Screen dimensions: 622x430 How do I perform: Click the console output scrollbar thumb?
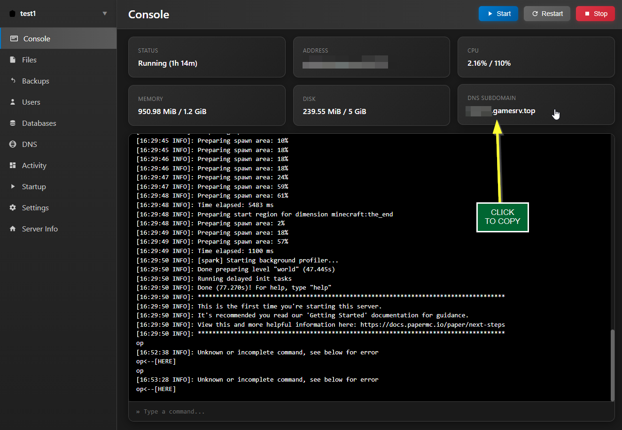coord(612,365)
